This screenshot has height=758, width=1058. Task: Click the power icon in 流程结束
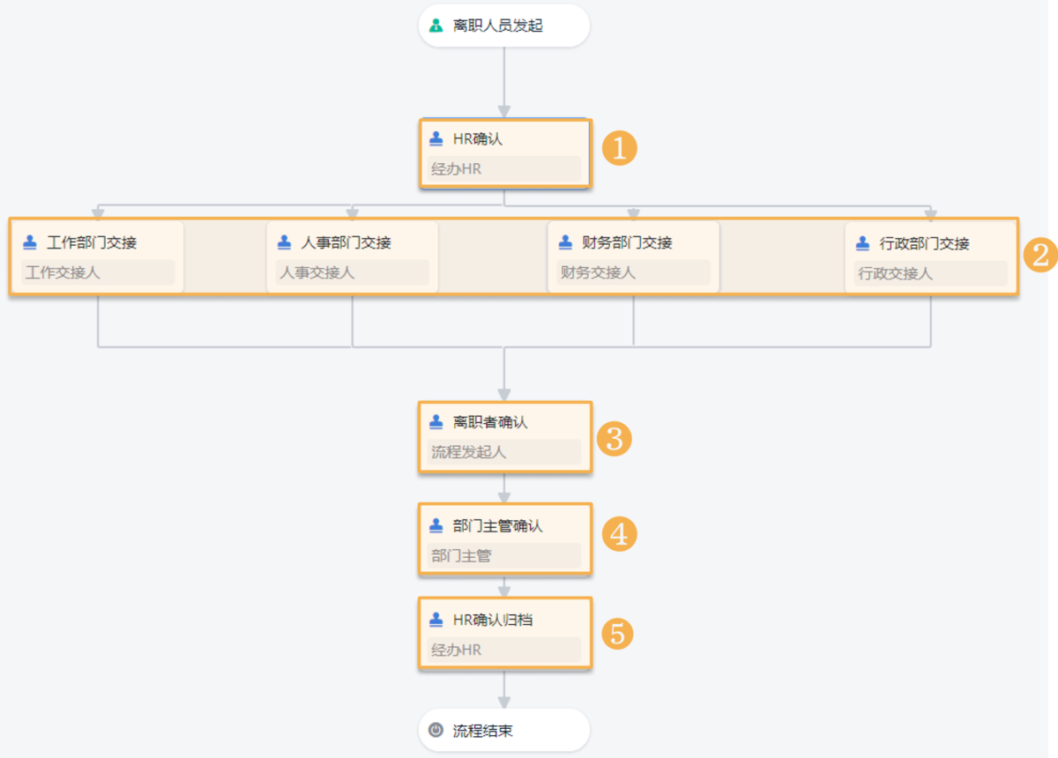pyautogui.click(x=436, y=730)
